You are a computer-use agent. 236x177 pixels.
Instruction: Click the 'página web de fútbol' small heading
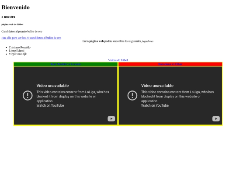coord(12,24)
